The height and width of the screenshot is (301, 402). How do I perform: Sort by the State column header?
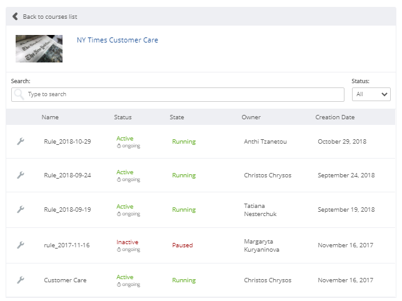click(177, 117)
